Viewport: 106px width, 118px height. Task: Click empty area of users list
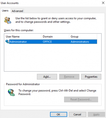(53, 58)
